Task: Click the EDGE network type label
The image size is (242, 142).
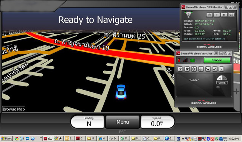Action: coord(222,83)
